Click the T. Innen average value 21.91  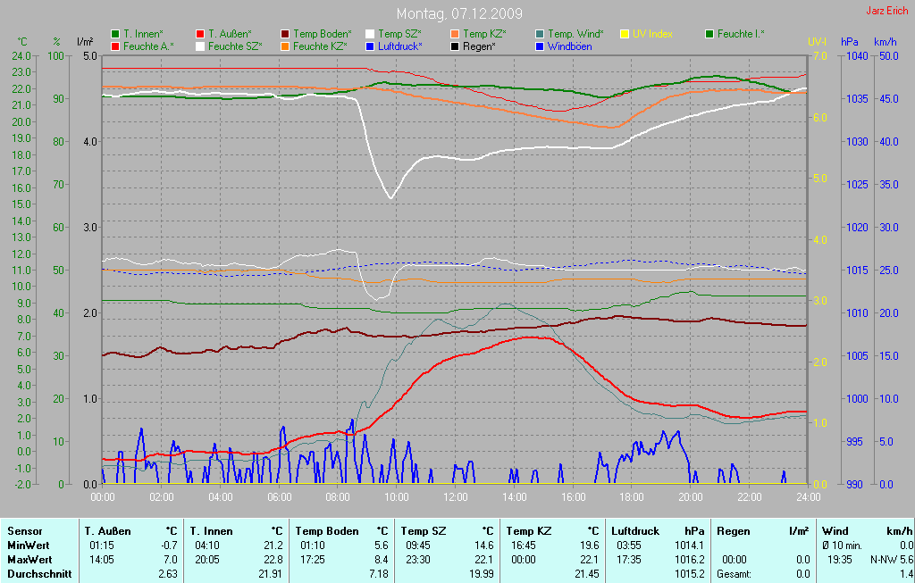pyautogui.click(x=270, y=574)
